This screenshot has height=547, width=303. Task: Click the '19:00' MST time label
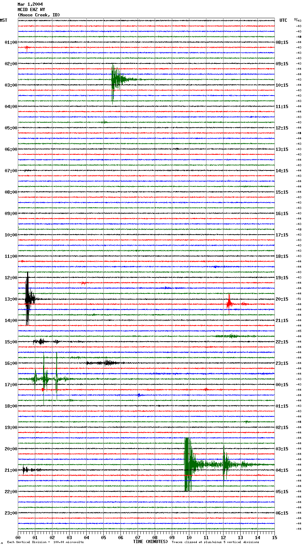11,428
